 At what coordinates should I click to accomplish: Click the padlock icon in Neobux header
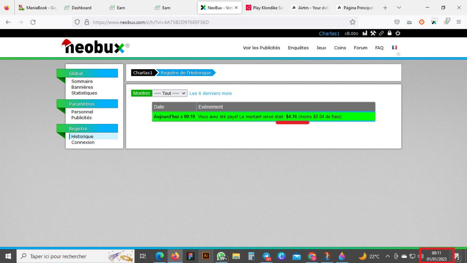pyautogui.click(x=390, y=33)
